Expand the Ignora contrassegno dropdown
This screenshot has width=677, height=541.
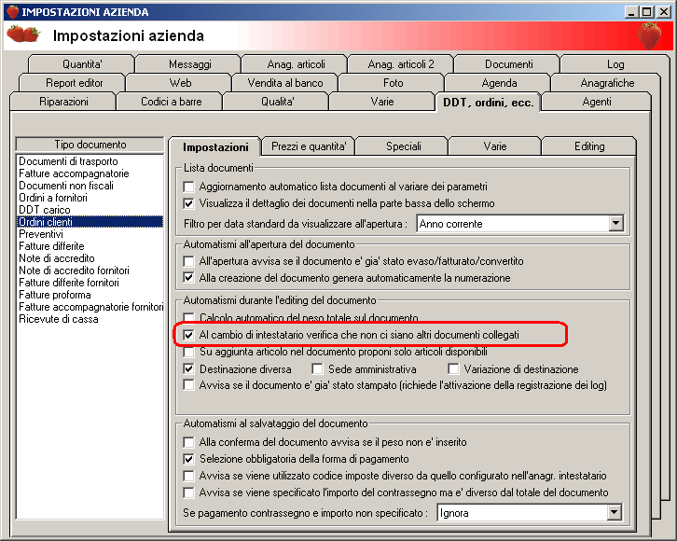pyautogui.click(x=614, y=513)
